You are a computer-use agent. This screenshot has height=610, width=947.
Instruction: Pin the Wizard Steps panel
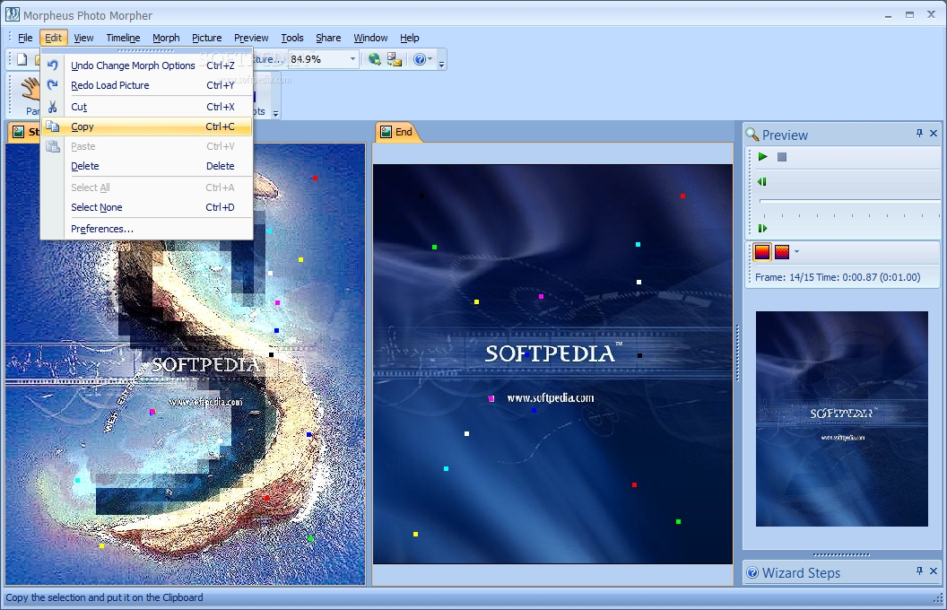[919, 571]
